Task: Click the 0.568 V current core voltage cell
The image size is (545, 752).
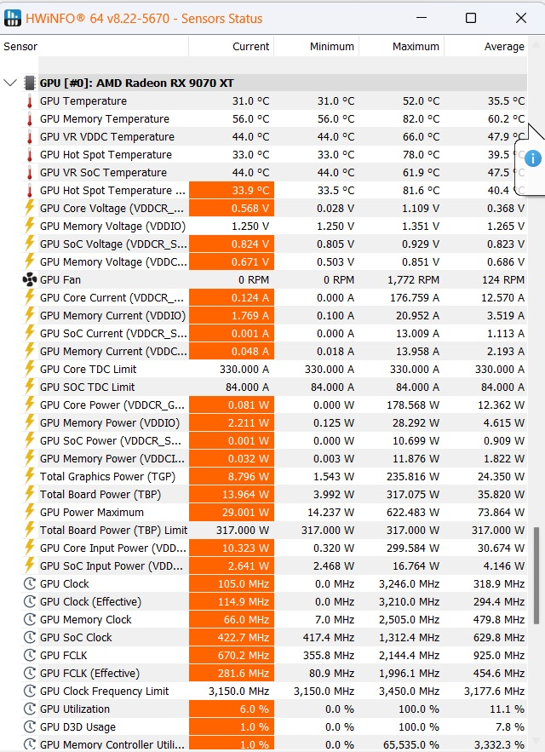Action: pyautogui.click(x=232, y=208)
